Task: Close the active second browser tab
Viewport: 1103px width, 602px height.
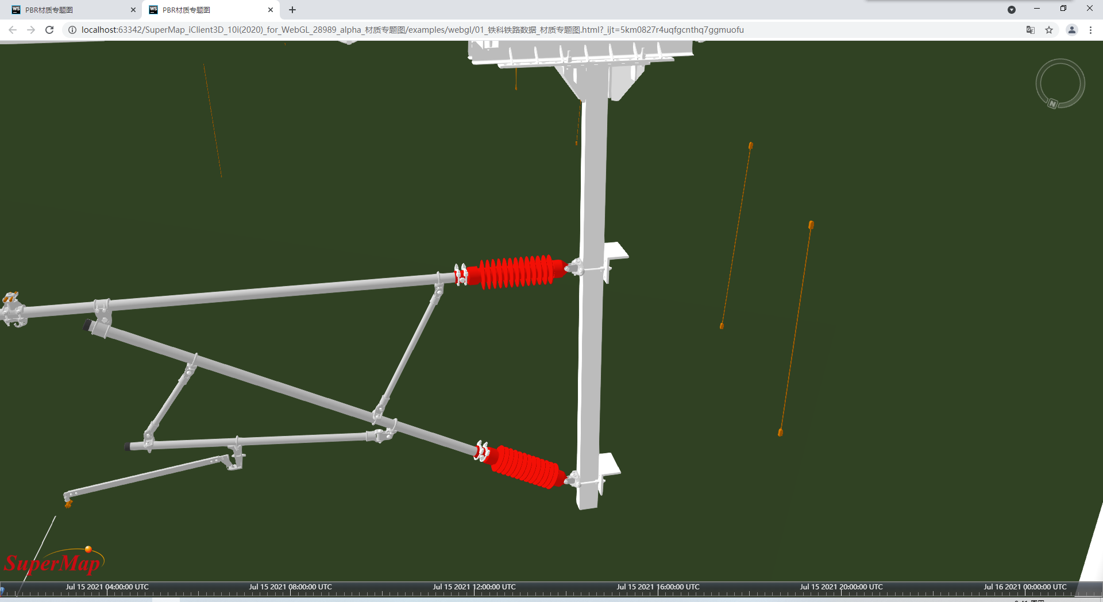Action: tap(271, 10)
